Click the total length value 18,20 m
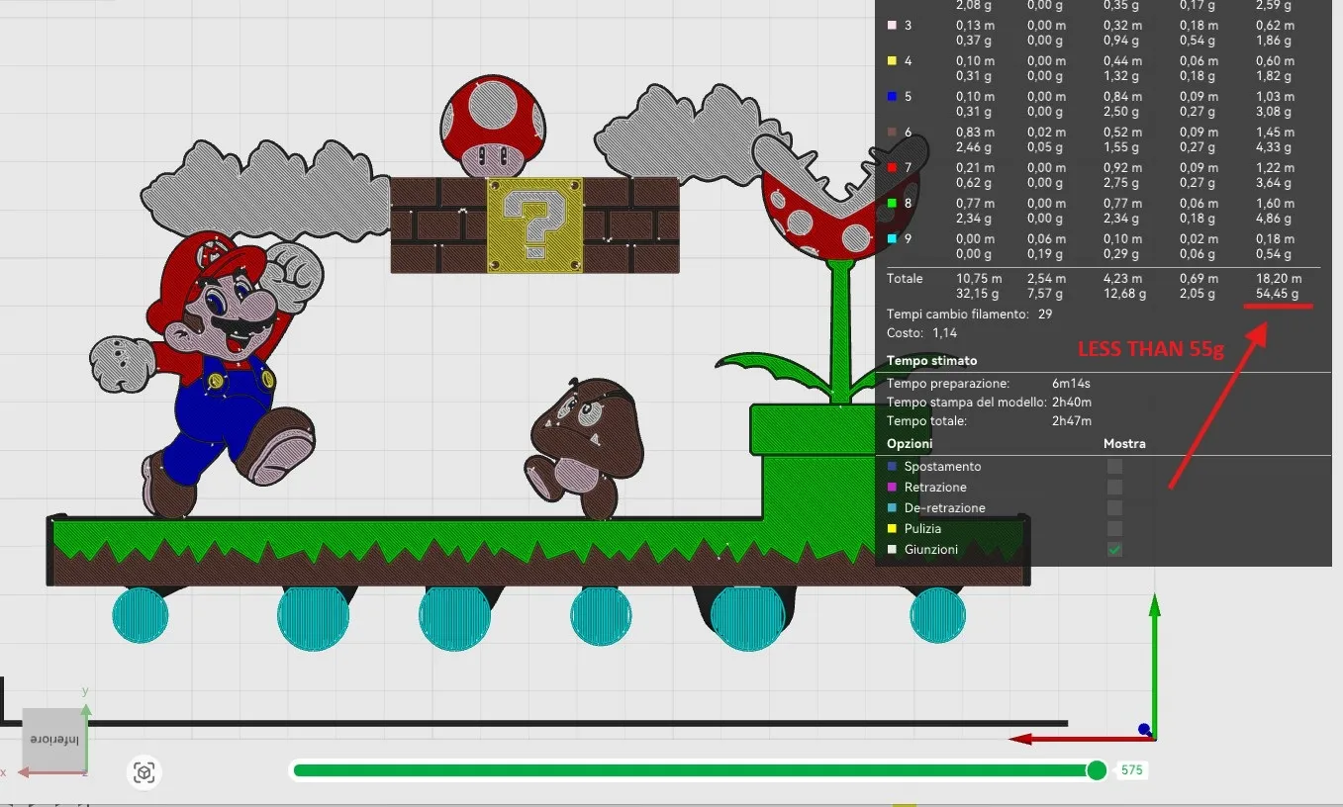The image size is (1343, 807). [1279, 279]
